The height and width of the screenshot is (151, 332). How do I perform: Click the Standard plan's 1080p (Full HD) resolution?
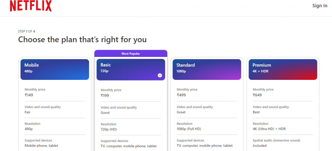pos(189,129)
